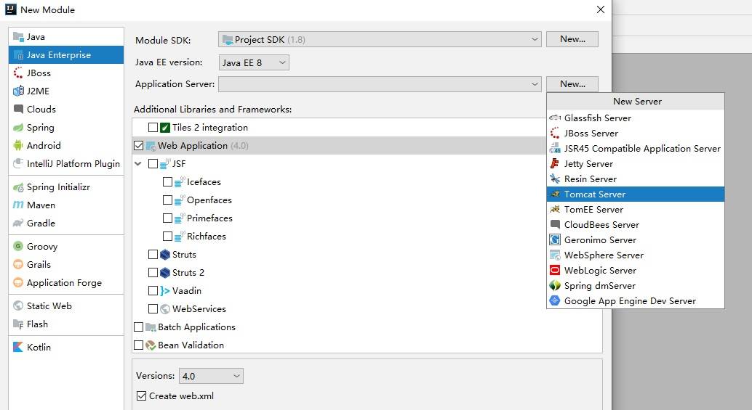Collapse the JSF tree node

[x=138, y=164]
